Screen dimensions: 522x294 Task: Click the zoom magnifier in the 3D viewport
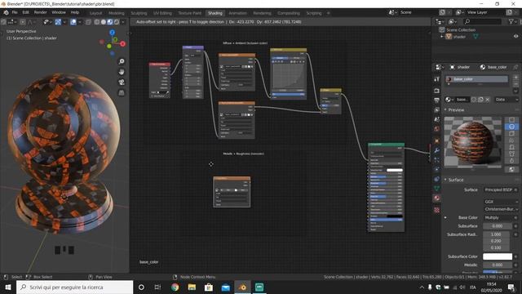click(122, 61)
